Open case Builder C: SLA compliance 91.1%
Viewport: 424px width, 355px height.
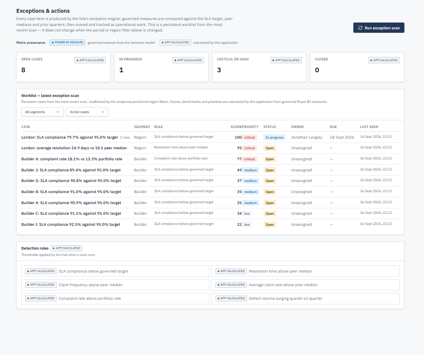[x=71, y=213]
